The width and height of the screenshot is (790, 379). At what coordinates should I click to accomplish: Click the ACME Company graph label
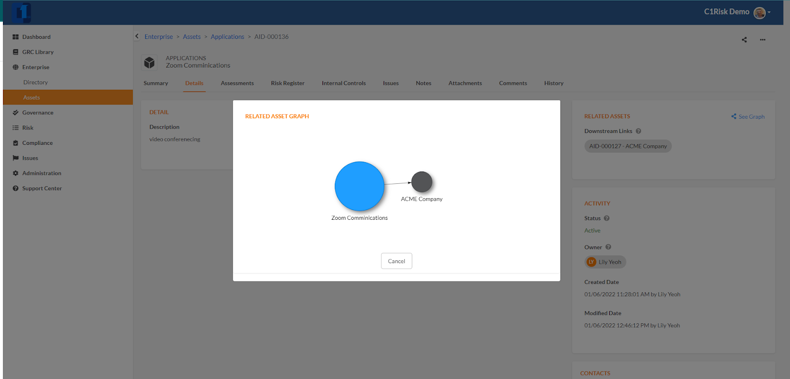point(422,199)
